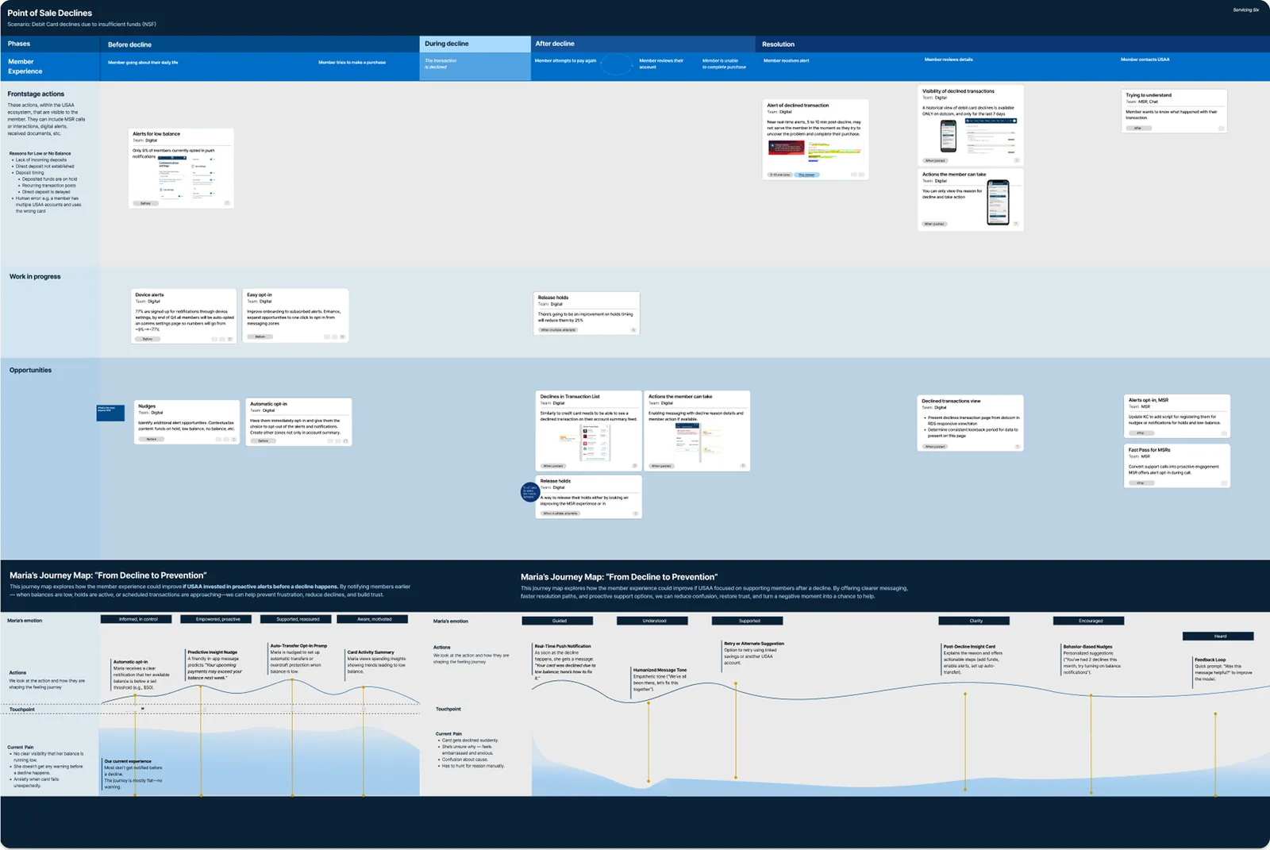Viewport: 1270px width, 850px height.
Task: Click the 'Understood' emotion label
Action: coord(654,621)
